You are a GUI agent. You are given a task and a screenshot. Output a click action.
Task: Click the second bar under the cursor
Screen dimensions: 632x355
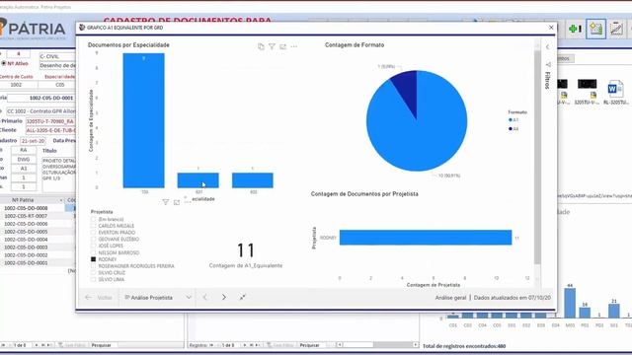(197, 180)
